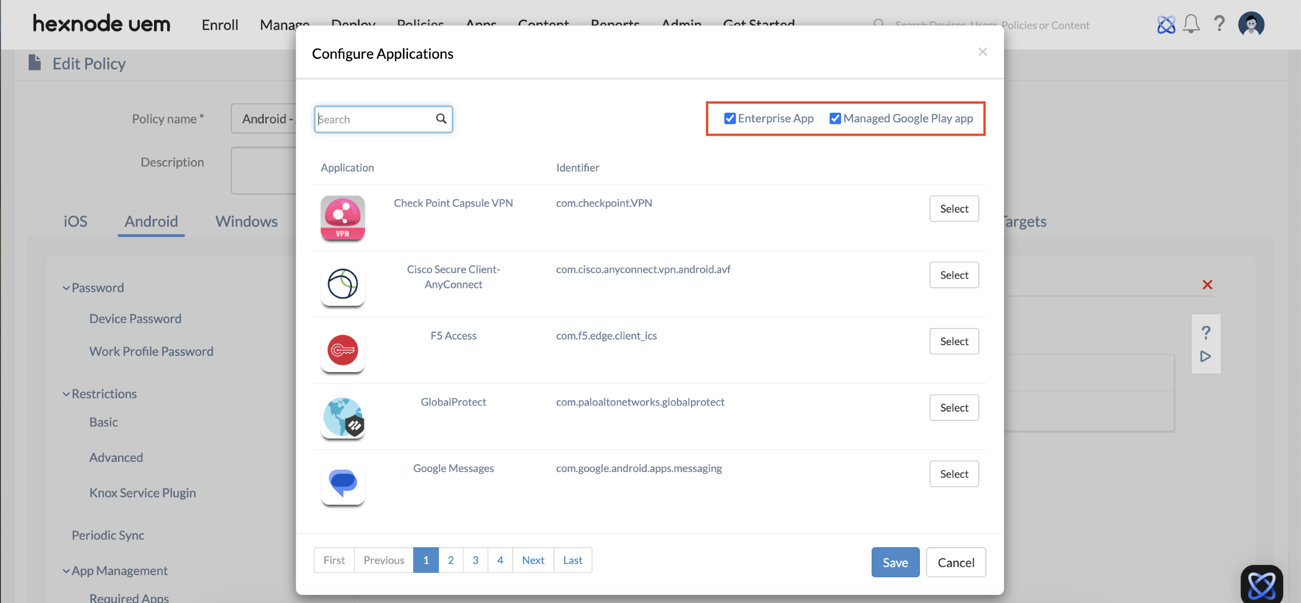The width and height of the screenshot is (1301, 603).
Task: Open the Manage menu
Action: [x=285, y=24]
